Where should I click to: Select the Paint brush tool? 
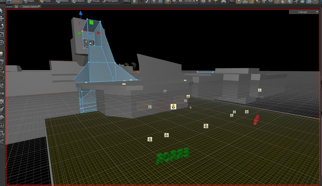(2, 110)
